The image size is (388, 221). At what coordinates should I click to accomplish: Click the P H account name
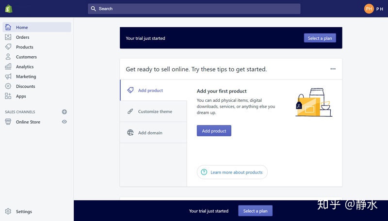380,9
